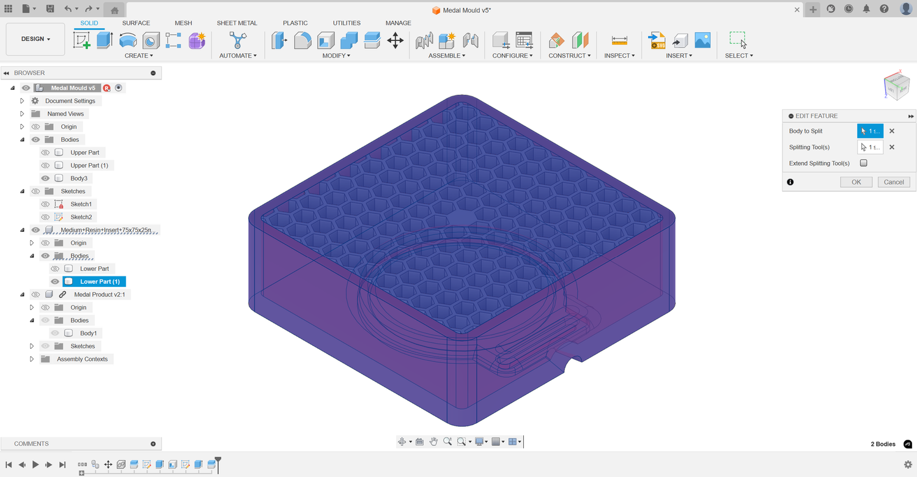Click the Undo arrow
917x477 pixels.
click(68, 9)
